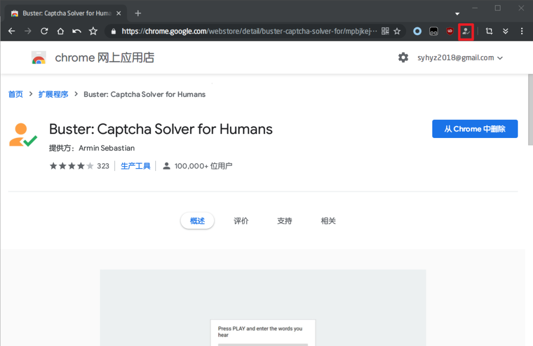The width and height of the screenshot is (533, 346).
Task: Open the home page via house icon
Action: pos(61,31)
